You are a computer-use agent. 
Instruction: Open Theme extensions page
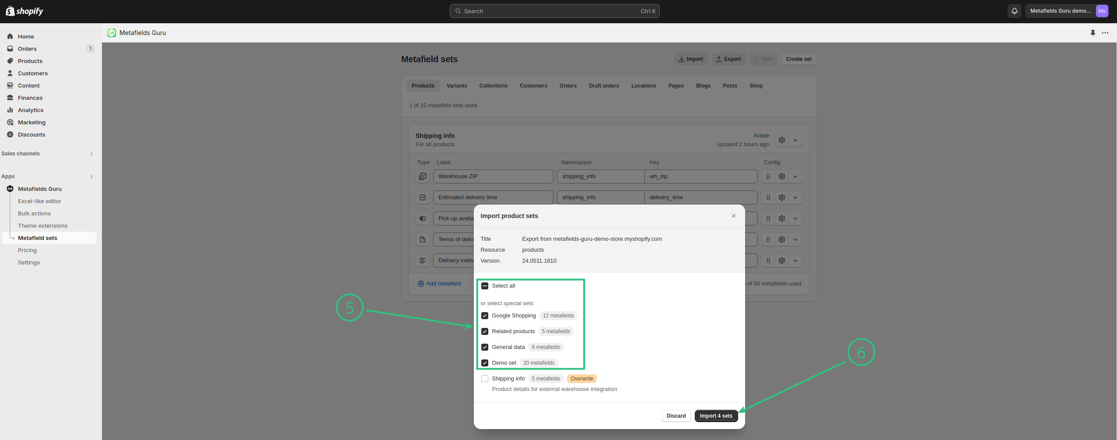point(42,226)
